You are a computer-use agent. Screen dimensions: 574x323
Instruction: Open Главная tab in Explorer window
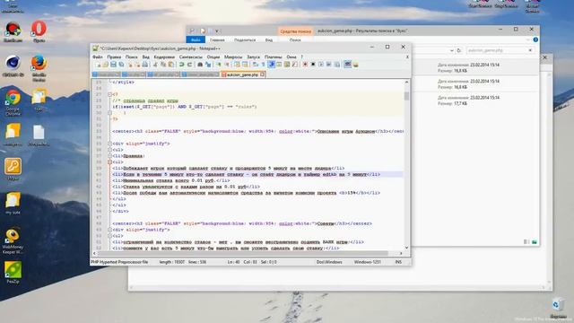coord(217,39)
